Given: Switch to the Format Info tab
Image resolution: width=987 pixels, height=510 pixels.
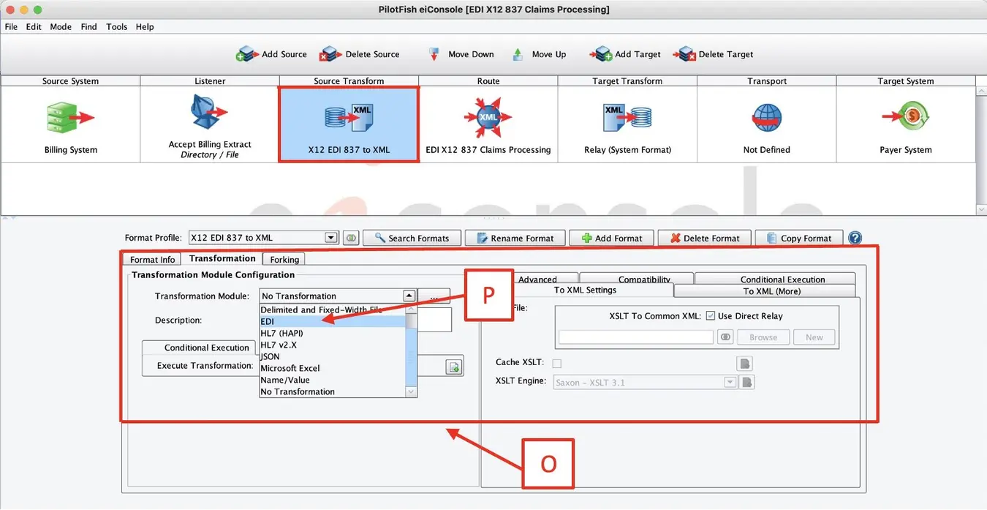Looking at the screenshot, I should 152,260.
